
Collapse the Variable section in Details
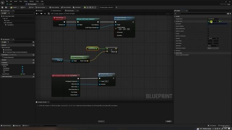175,17
